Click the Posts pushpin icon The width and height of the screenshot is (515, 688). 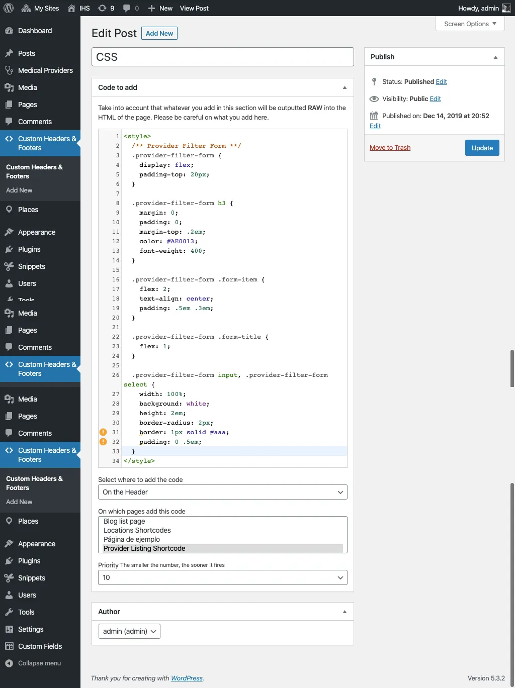click(9, 53)
